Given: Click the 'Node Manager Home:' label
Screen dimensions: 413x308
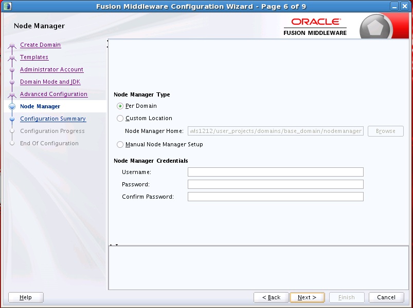Looking at the screenshot, I should coord(154,131).
